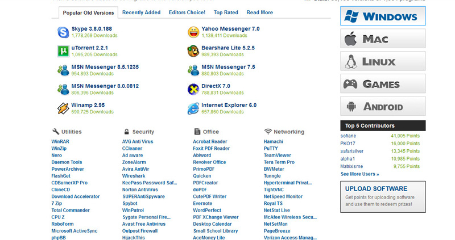Open uTorrent 2.2.1 link
This screenshot has height=240, width=455.
pyautogui.click(x=90, y=48)
